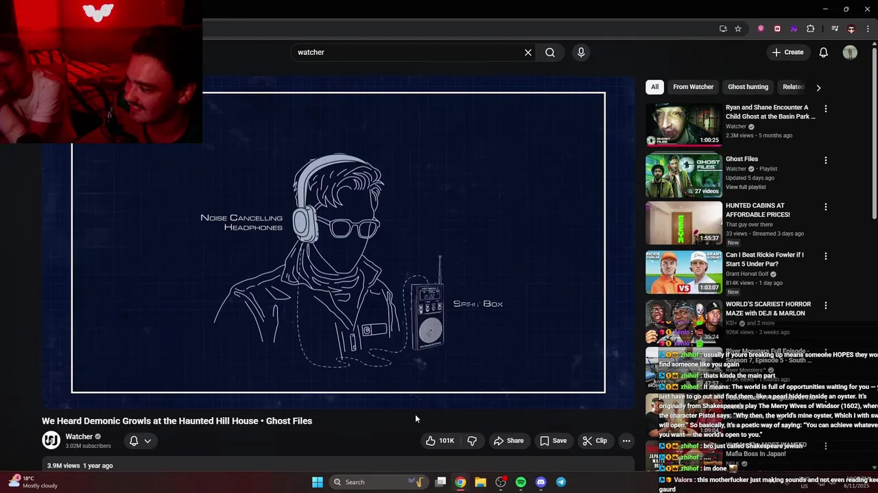Dislike the video
This screenshot has height=493, width=878.
(472, 441)
